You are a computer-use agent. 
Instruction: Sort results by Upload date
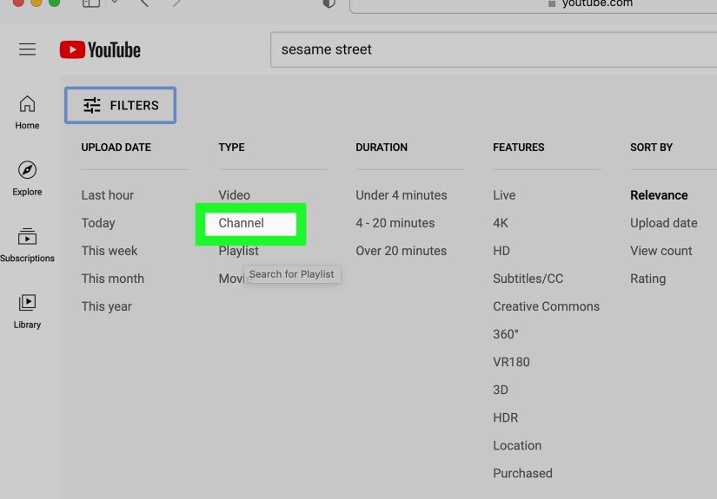click(663, 223)
